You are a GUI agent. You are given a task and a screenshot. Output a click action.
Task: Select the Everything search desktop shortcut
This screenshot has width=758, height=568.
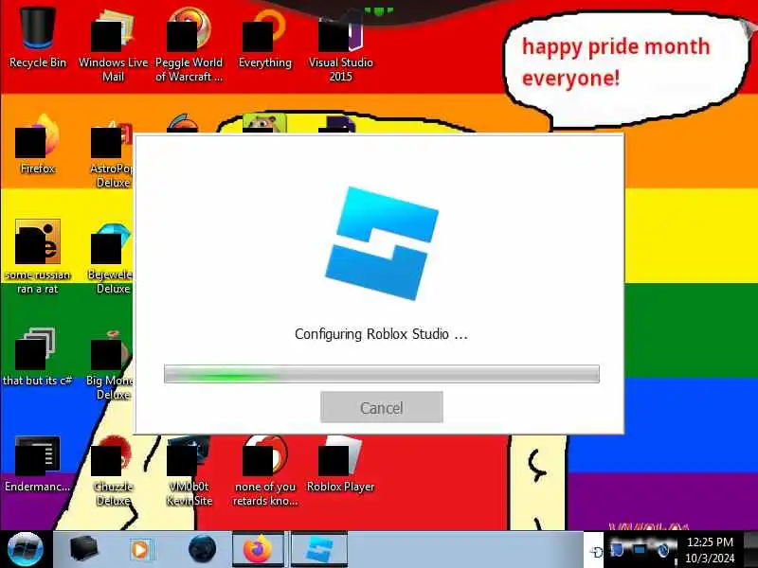coord(265,40)
